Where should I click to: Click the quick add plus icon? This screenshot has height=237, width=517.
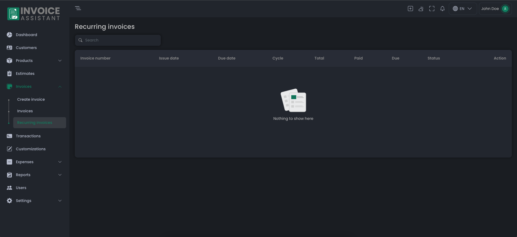click(410, 9)
